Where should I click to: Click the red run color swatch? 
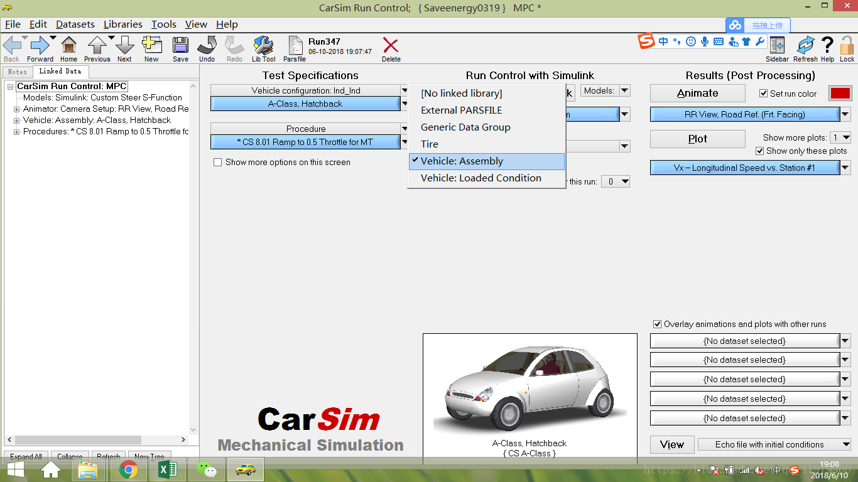[x=840, y=94]
